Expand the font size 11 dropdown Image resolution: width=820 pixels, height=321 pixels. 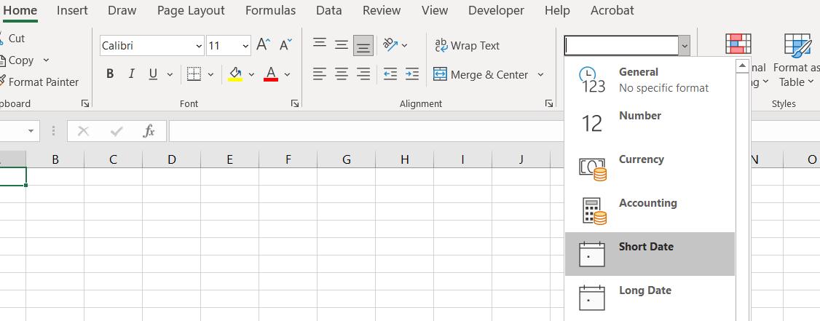(x=245, y=46)
